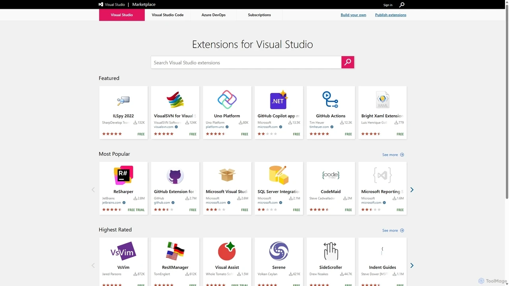Open the VisualSVN colorful stripes icon
The height and width of the screenshot is (286, 509).
click(175, 100)
